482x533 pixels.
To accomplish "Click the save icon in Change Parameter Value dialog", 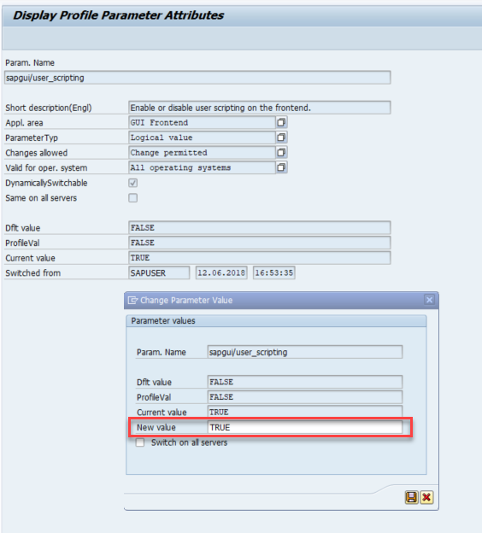I will point(411,497).
